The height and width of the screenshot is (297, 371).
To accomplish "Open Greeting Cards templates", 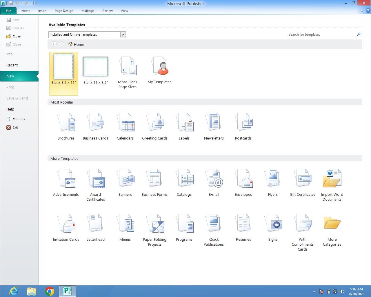I will click(x=155, y=127).
